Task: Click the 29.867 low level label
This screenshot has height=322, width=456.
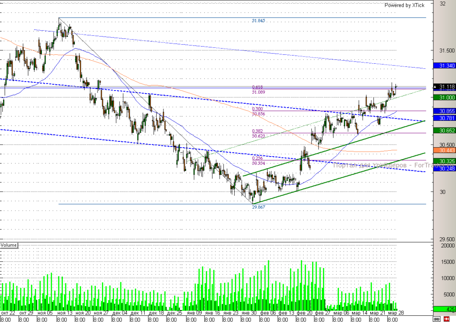Action: 259,207
